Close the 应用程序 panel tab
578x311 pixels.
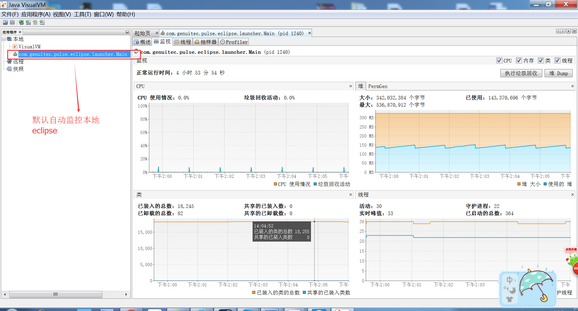20,32
